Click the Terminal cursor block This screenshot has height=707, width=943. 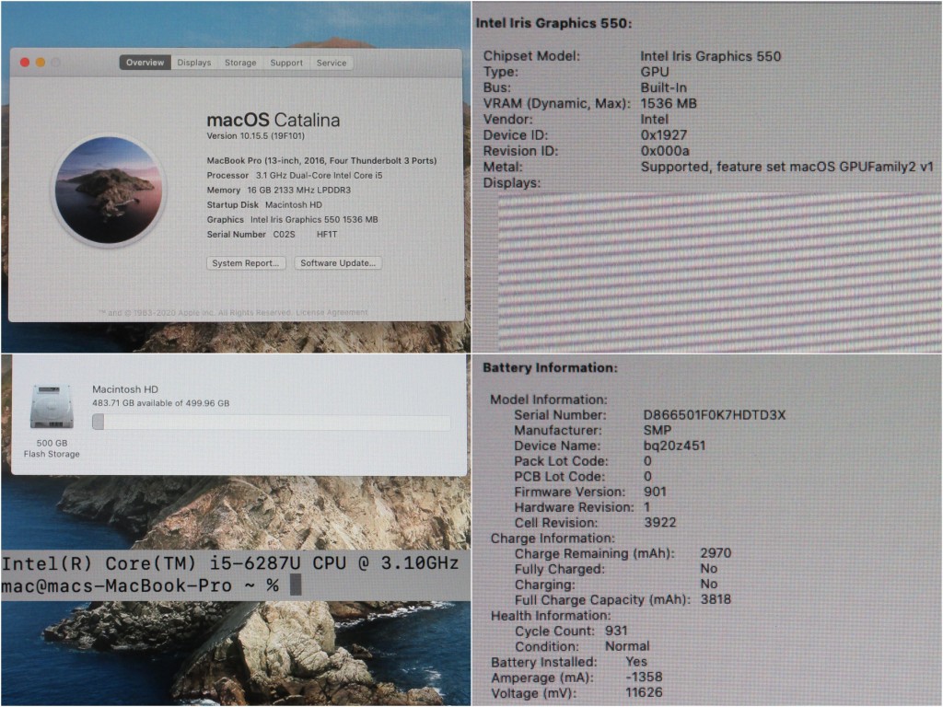tap(296, 585)
